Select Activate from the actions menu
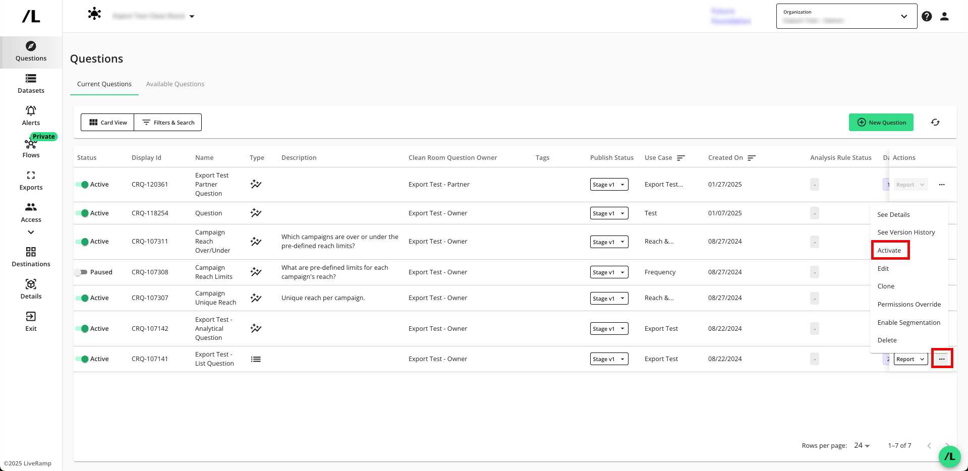 click(889, 251)
